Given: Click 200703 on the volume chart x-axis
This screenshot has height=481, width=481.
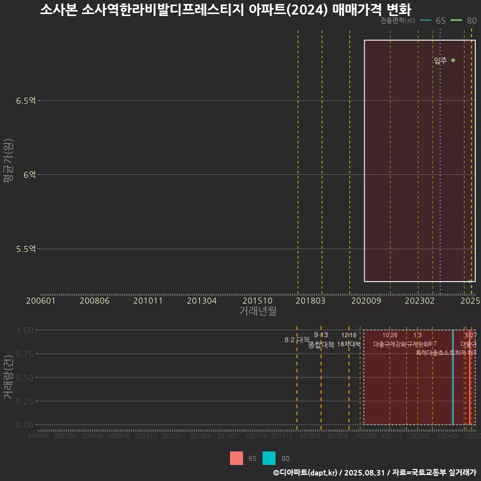Looking at the screenshot, I should pyautogui.click(x=65, y=435).
